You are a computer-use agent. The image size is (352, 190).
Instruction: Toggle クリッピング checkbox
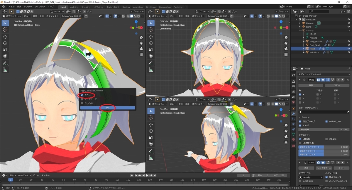326,121
